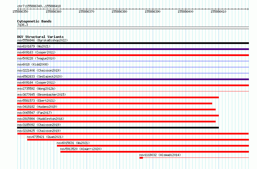Image resolution: width=257 pixels, height=169 pixels.
Task: Click the chr7:155886349..155886418 region label
Action: tap(39, 6)
